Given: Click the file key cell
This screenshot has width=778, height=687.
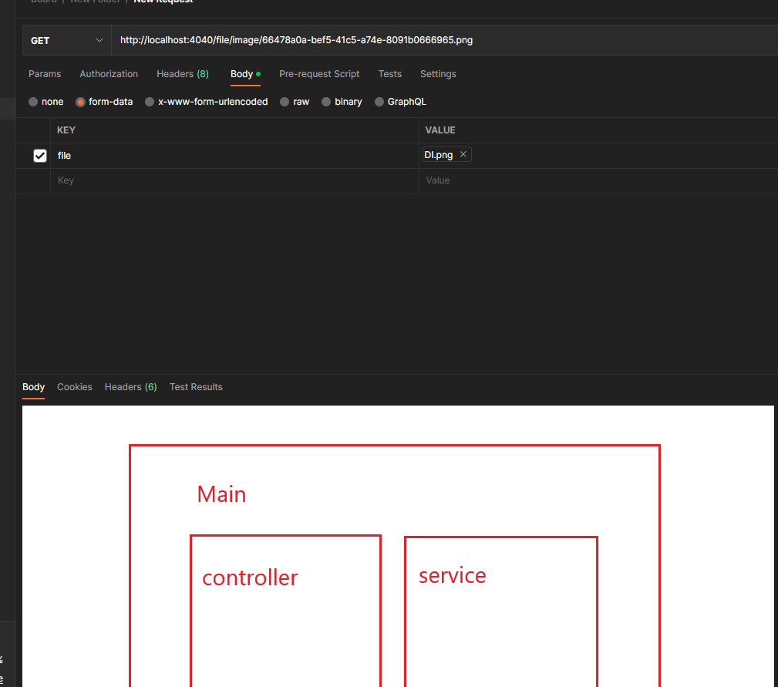Looking at the screenshot, I should pyautogui.click(x=234, y=156).
